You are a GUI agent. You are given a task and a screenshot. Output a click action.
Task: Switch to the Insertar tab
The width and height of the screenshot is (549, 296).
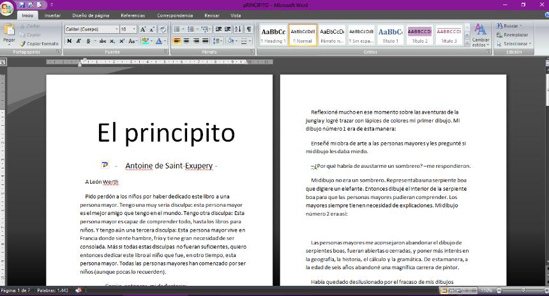pos(52,15)
